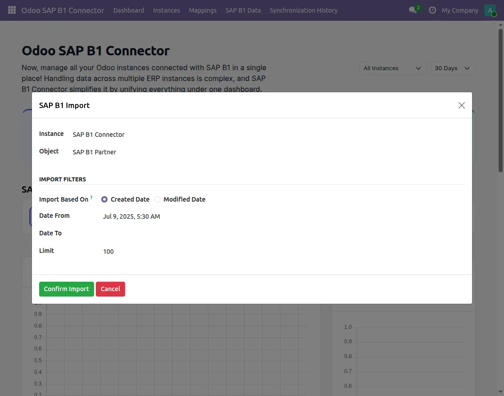Select the Modified Date radio option
The image size is (504, 396).
[157, 199]
